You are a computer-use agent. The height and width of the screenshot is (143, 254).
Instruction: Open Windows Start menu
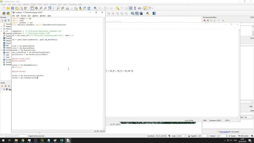[3, 140]
